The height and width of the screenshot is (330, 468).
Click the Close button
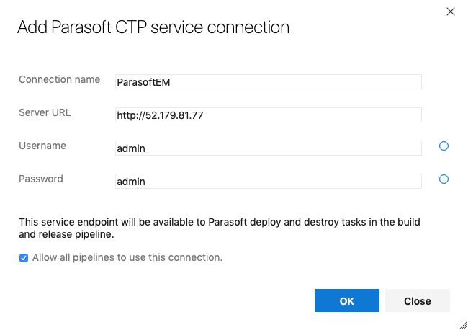pos(418,300)
